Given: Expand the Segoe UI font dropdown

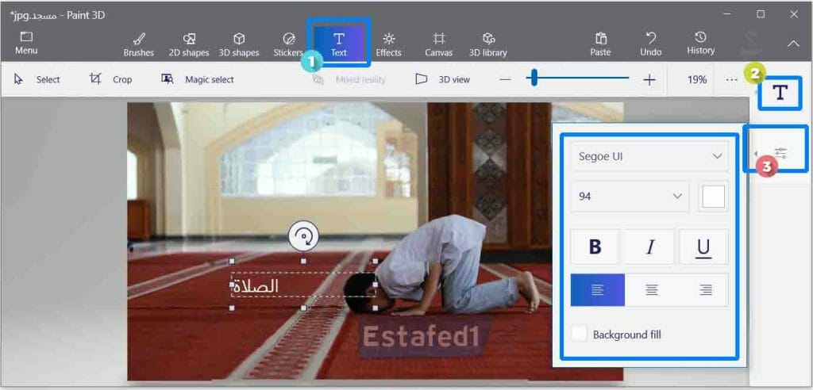Looking at the screenshot, I should coord(649,156).
